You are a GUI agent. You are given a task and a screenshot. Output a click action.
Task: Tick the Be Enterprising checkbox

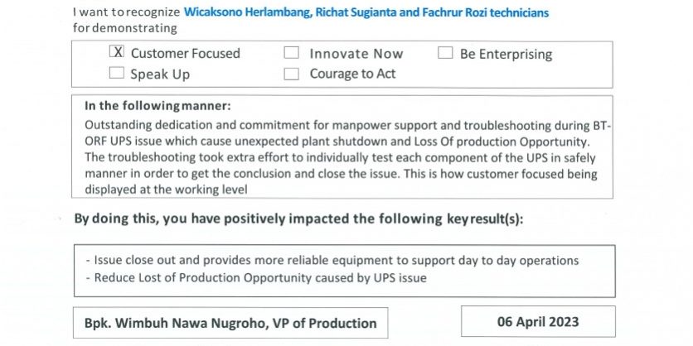445,53
